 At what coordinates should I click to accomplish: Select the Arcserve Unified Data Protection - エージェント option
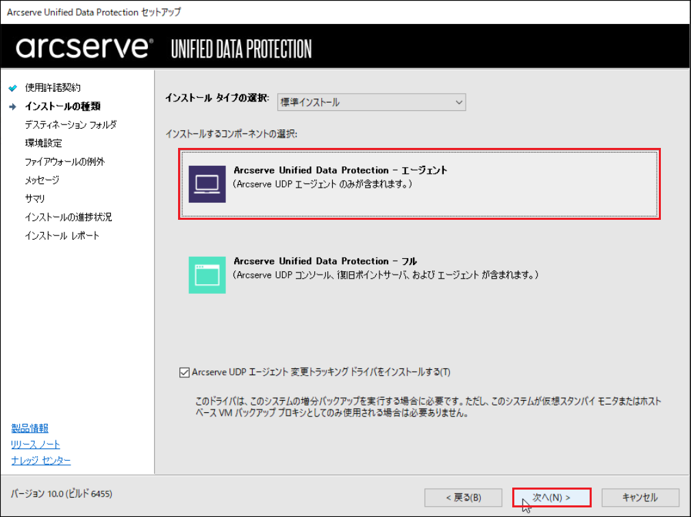pos(420,184)
